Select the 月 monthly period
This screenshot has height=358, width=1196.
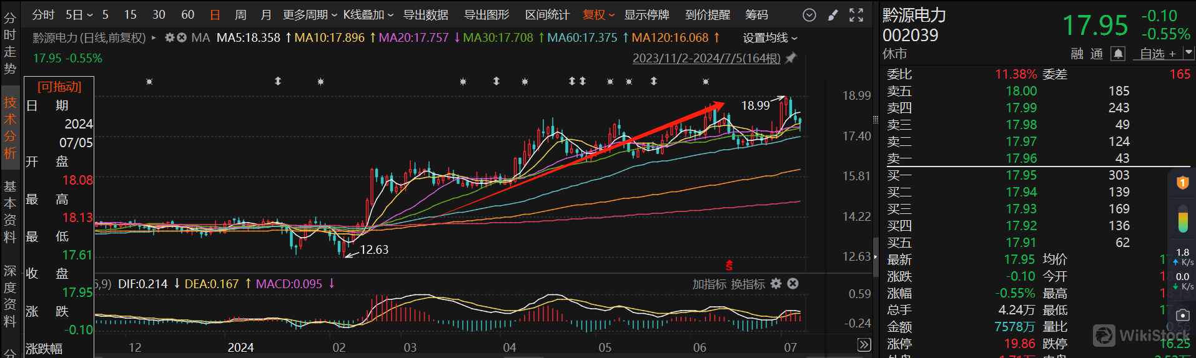[266, 15]
